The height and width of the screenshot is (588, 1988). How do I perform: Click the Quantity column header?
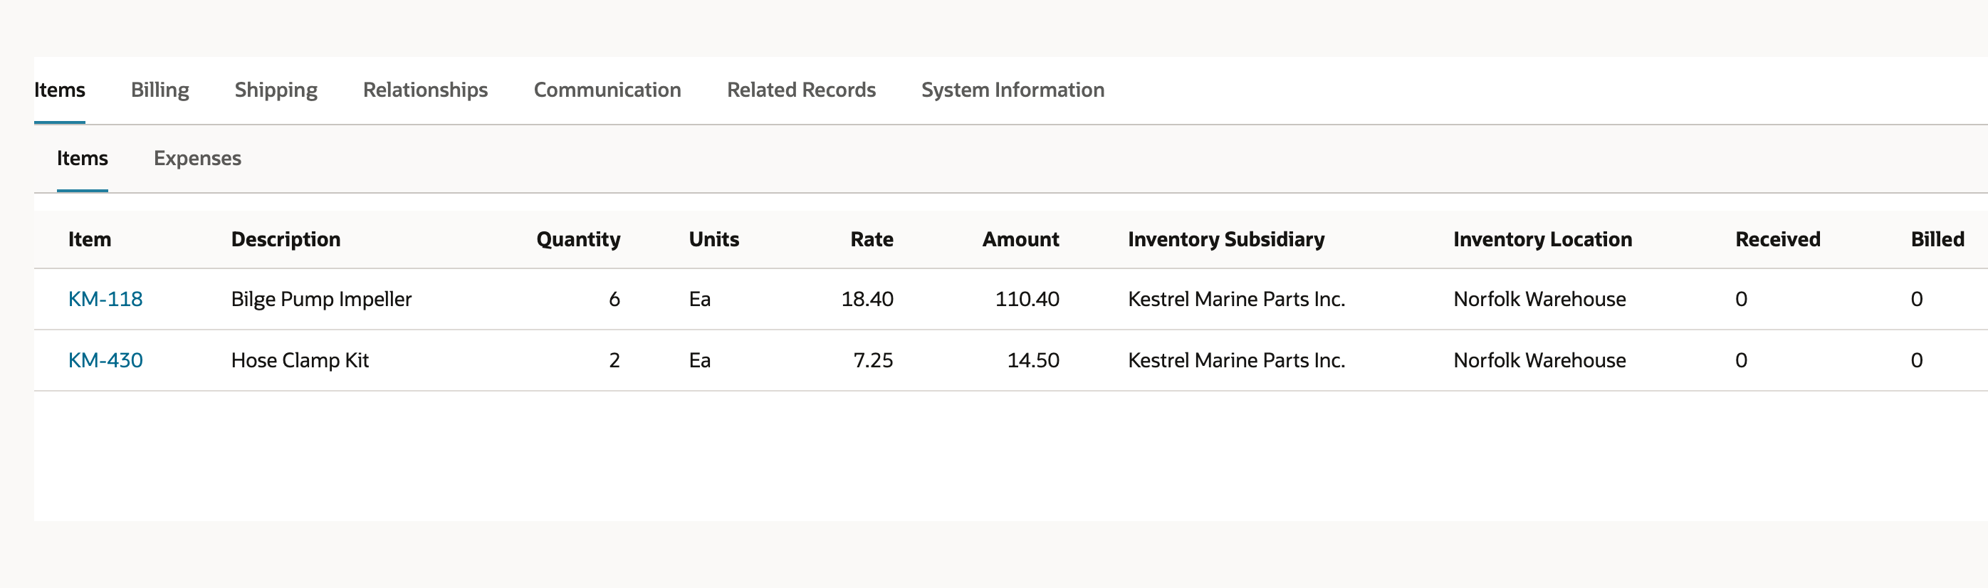coord(578,239)
